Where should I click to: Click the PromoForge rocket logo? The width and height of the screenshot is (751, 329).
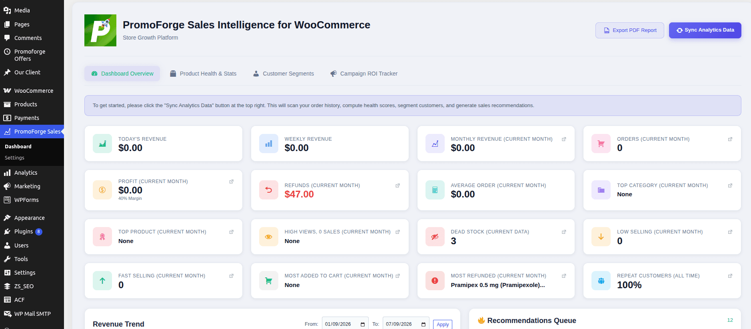(100, 30)
